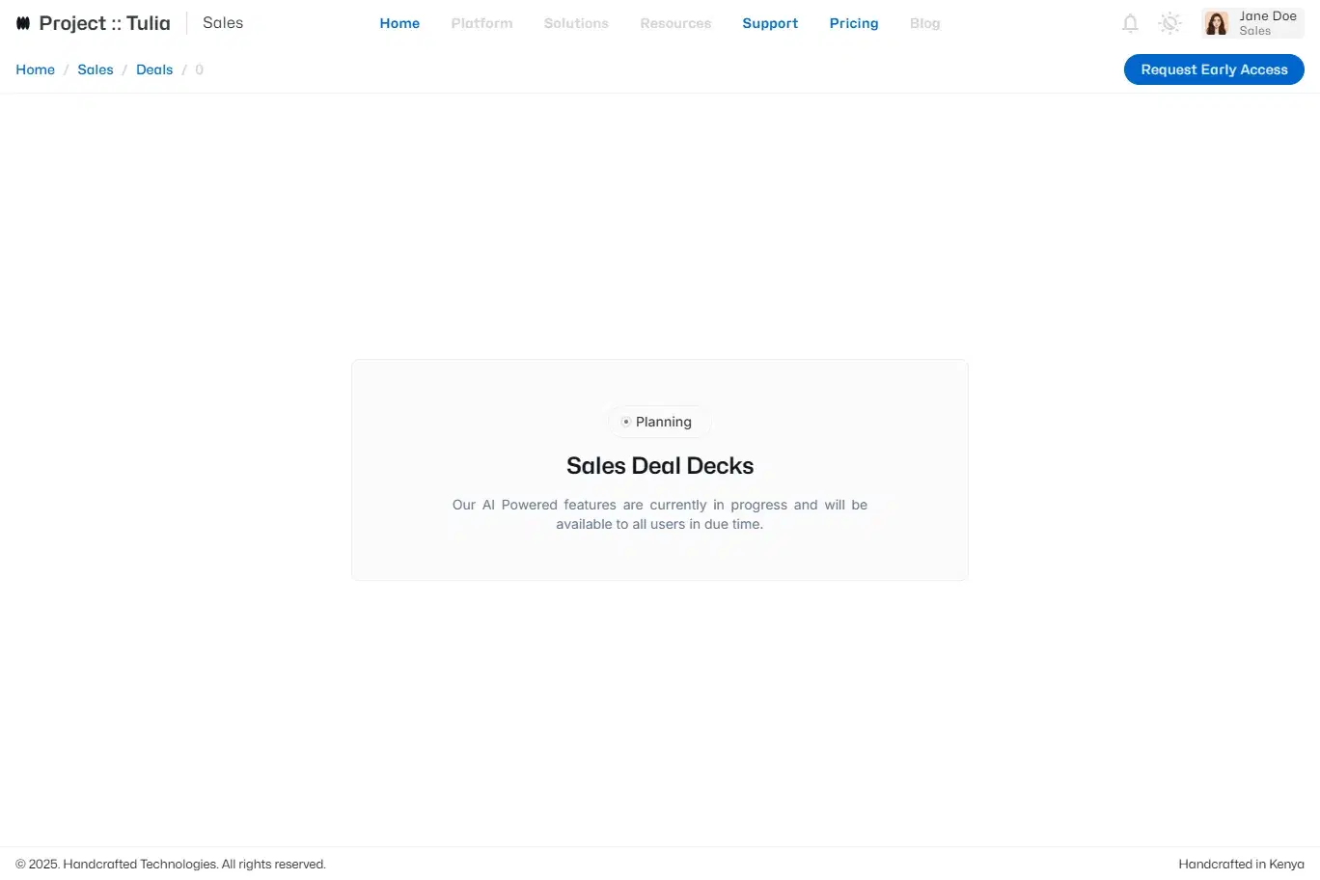This screenshot has height=880, width=1320.
Task: Open the Pricing page
Action: pyautogui.click(x=853, y=23)
